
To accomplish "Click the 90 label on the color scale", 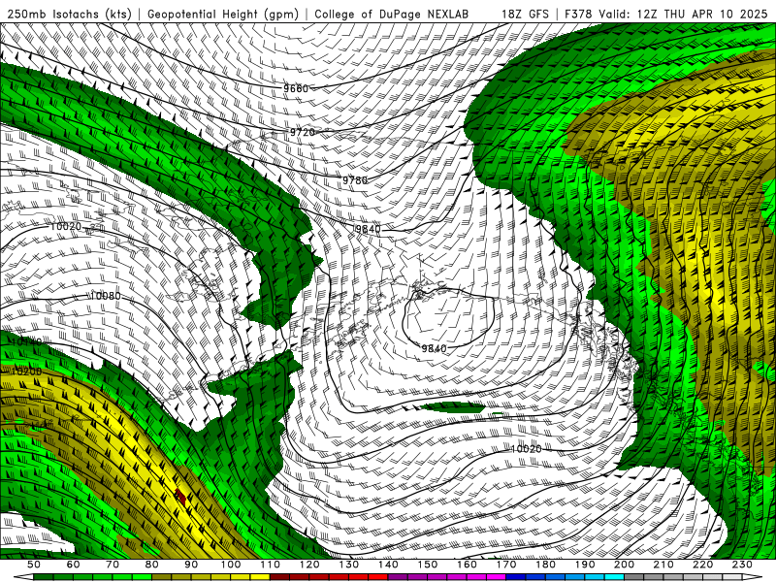I will (191, 565).
